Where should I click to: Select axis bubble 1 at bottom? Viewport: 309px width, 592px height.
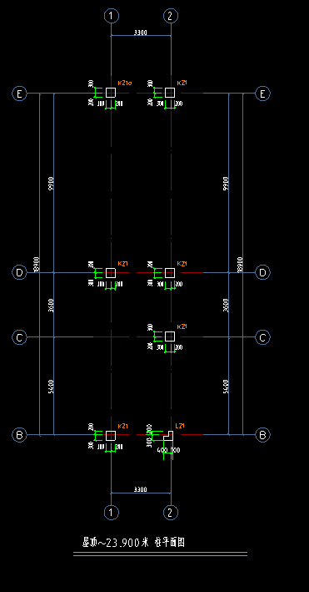[111, 513]
